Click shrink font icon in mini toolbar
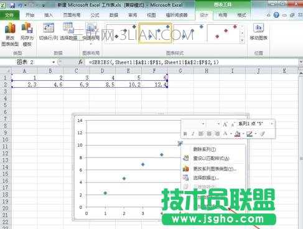 pyautogui.click(x=233, y=124)
